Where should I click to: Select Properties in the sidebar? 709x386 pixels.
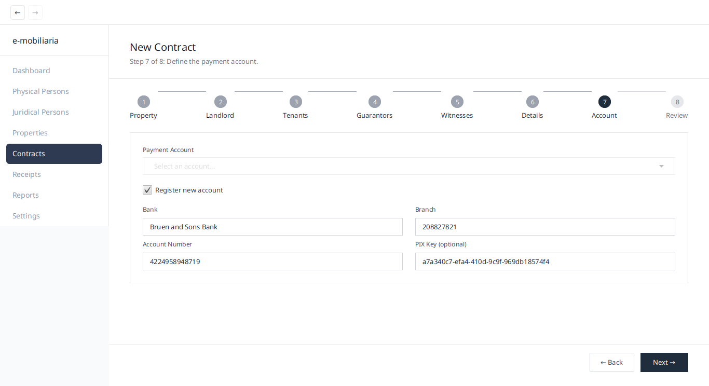(54, 133)
